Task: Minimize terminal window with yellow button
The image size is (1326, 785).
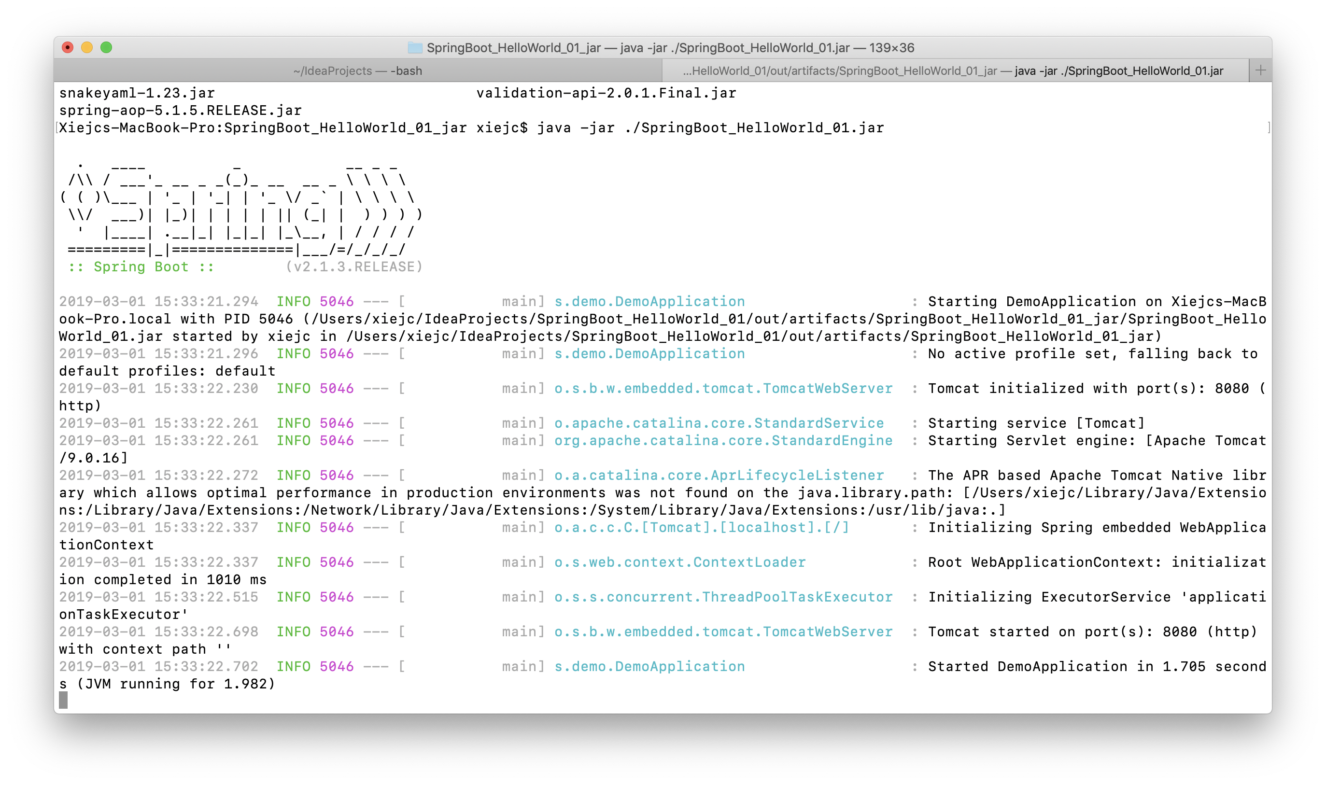Action: [87, 48]
